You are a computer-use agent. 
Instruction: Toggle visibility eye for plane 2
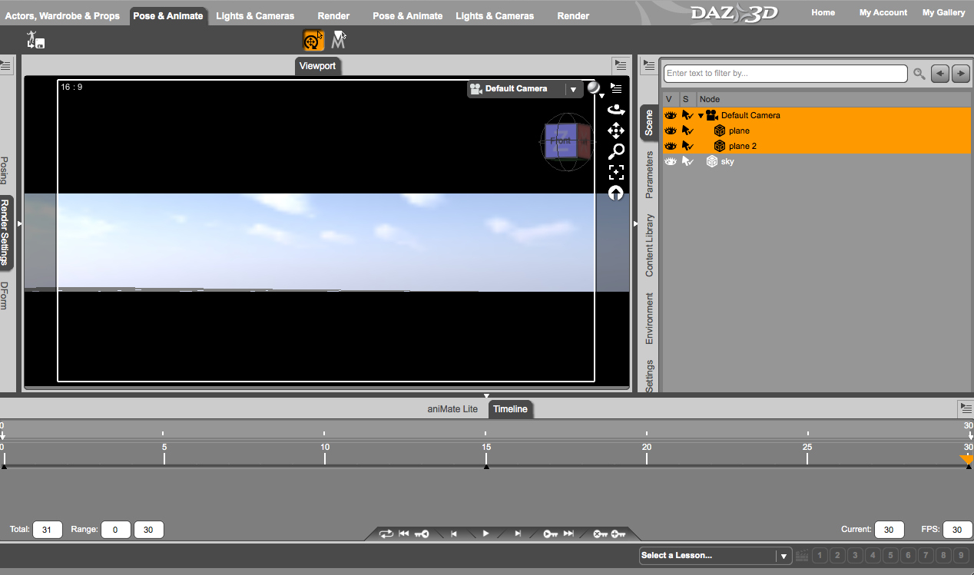click(671, 146)
